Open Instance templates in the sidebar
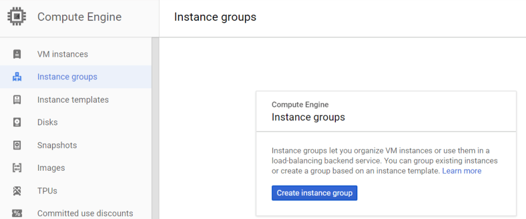This screenshot has width=526, height=219. coord(75,100)
